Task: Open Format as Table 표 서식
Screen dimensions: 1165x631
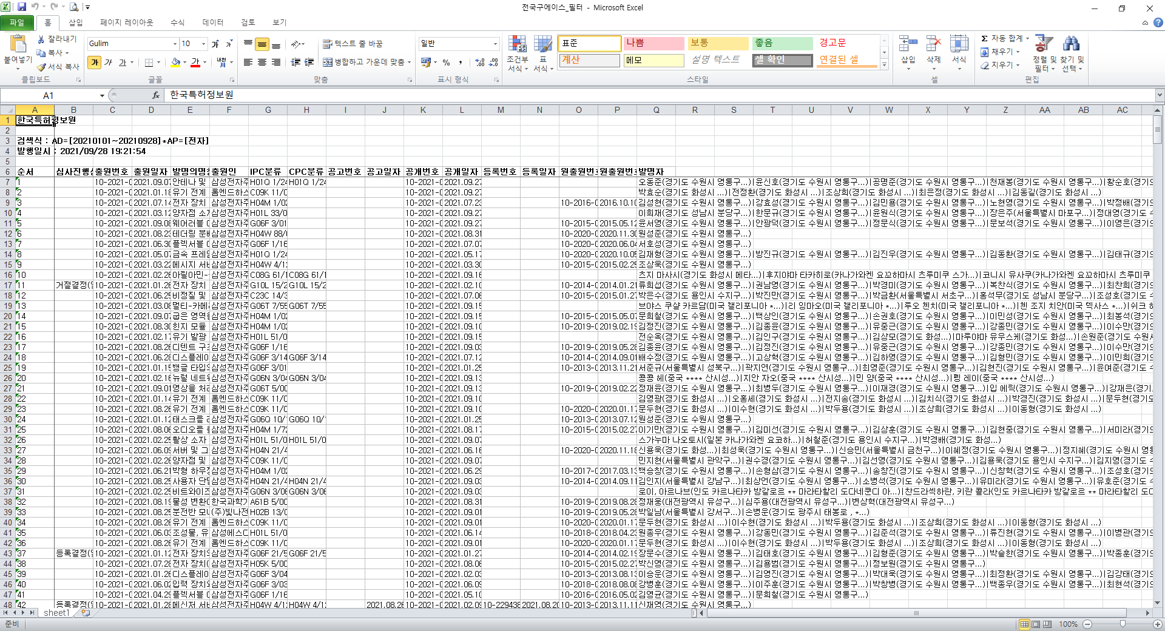Action: [x=543, y=53]
